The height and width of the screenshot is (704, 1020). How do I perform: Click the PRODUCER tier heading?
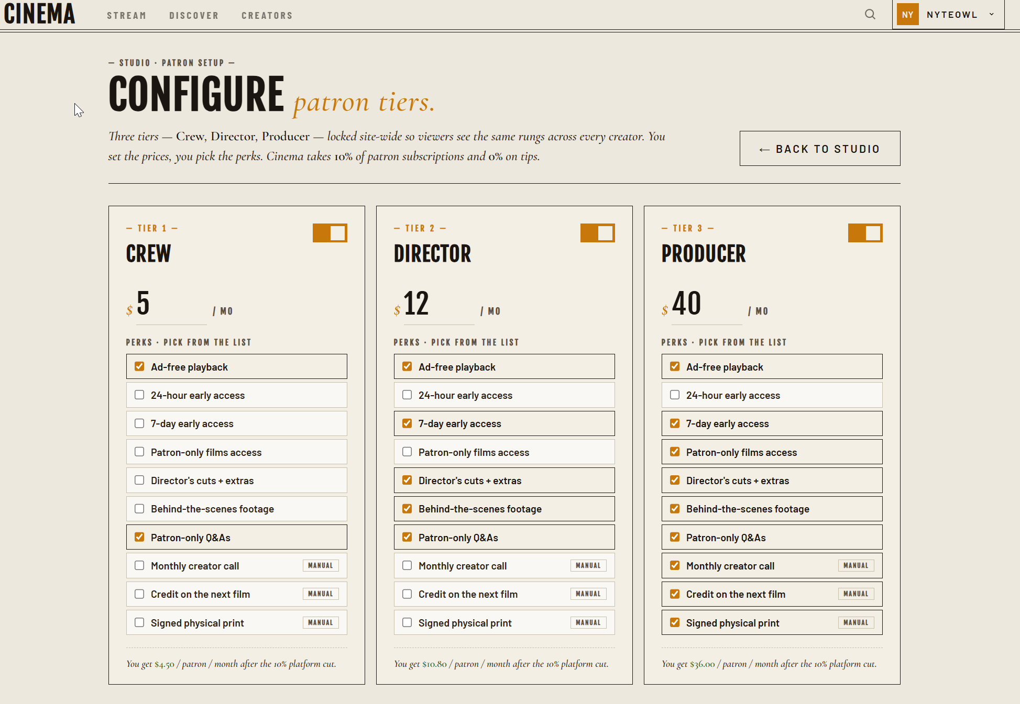(x=704, y=254)
